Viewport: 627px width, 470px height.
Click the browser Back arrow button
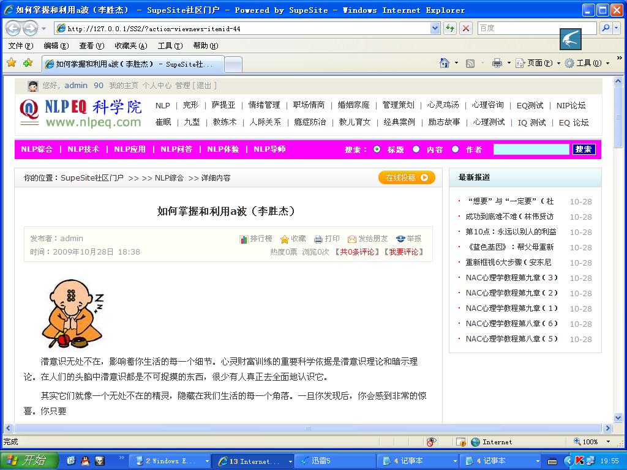click(x=13, y=28)
